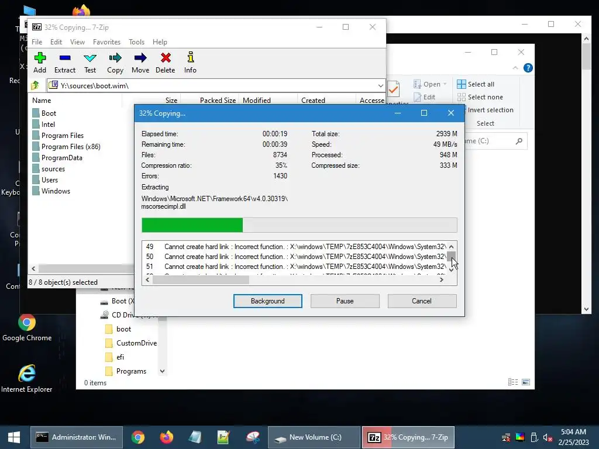Open the Open dropdown in Explorer ribbon
This screenshot has height=449, width=599.
click(x=430, y=84)
